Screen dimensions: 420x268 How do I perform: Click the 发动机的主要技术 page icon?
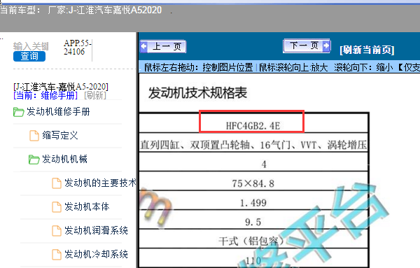[x=56, y=183]
